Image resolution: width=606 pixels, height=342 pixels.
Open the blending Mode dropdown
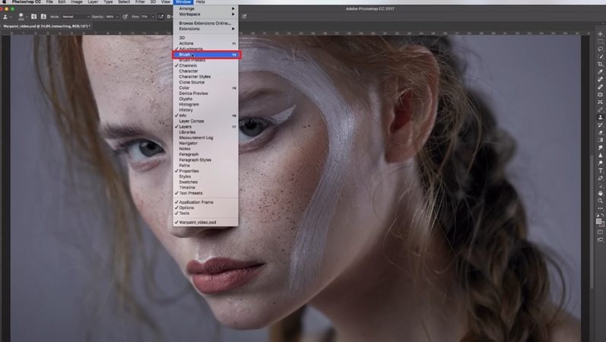click(75, 17)
